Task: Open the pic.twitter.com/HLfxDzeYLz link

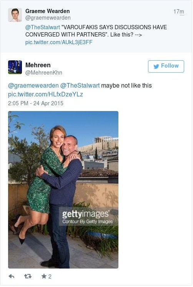Action: pyautogui.click(x=45, y=94)
